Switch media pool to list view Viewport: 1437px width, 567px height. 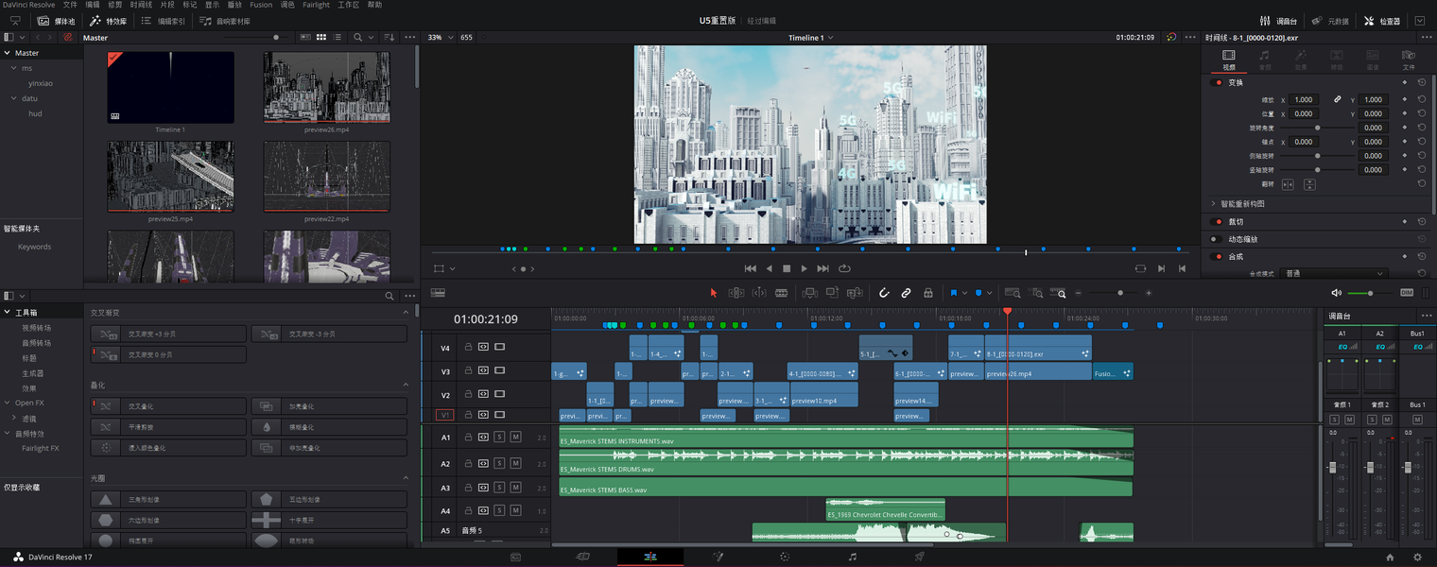(x=336, y=37)
